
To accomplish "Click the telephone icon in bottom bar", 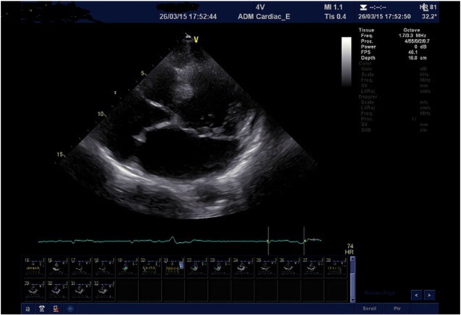I will (43, 309).
